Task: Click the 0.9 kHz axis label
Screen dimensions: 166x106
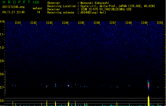Action: pos(2,61)
